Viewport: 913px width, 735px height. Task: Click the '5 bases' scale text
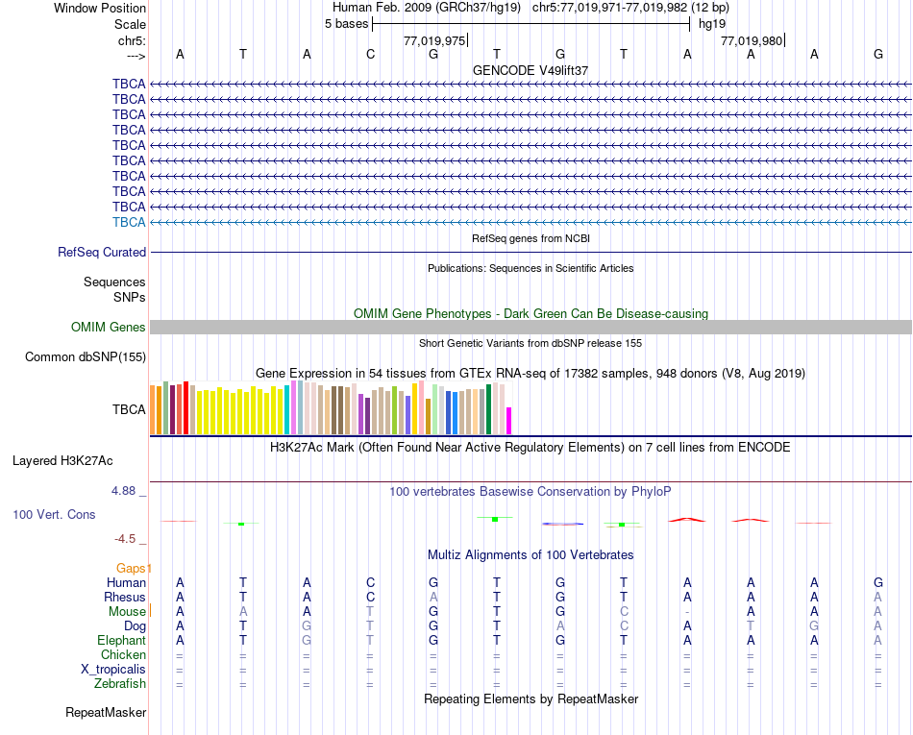(346, 24)
